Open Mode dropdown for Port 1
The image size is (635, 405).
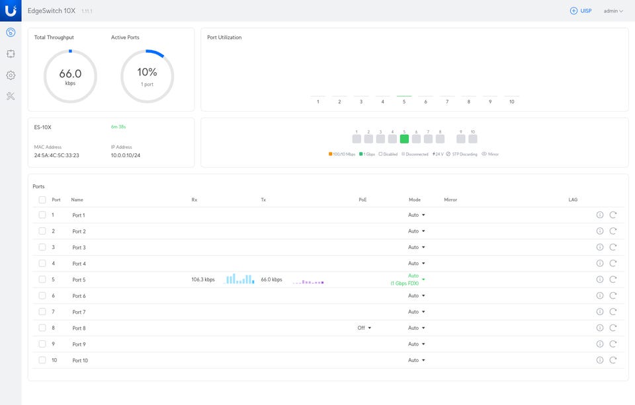tap(416, 215)
